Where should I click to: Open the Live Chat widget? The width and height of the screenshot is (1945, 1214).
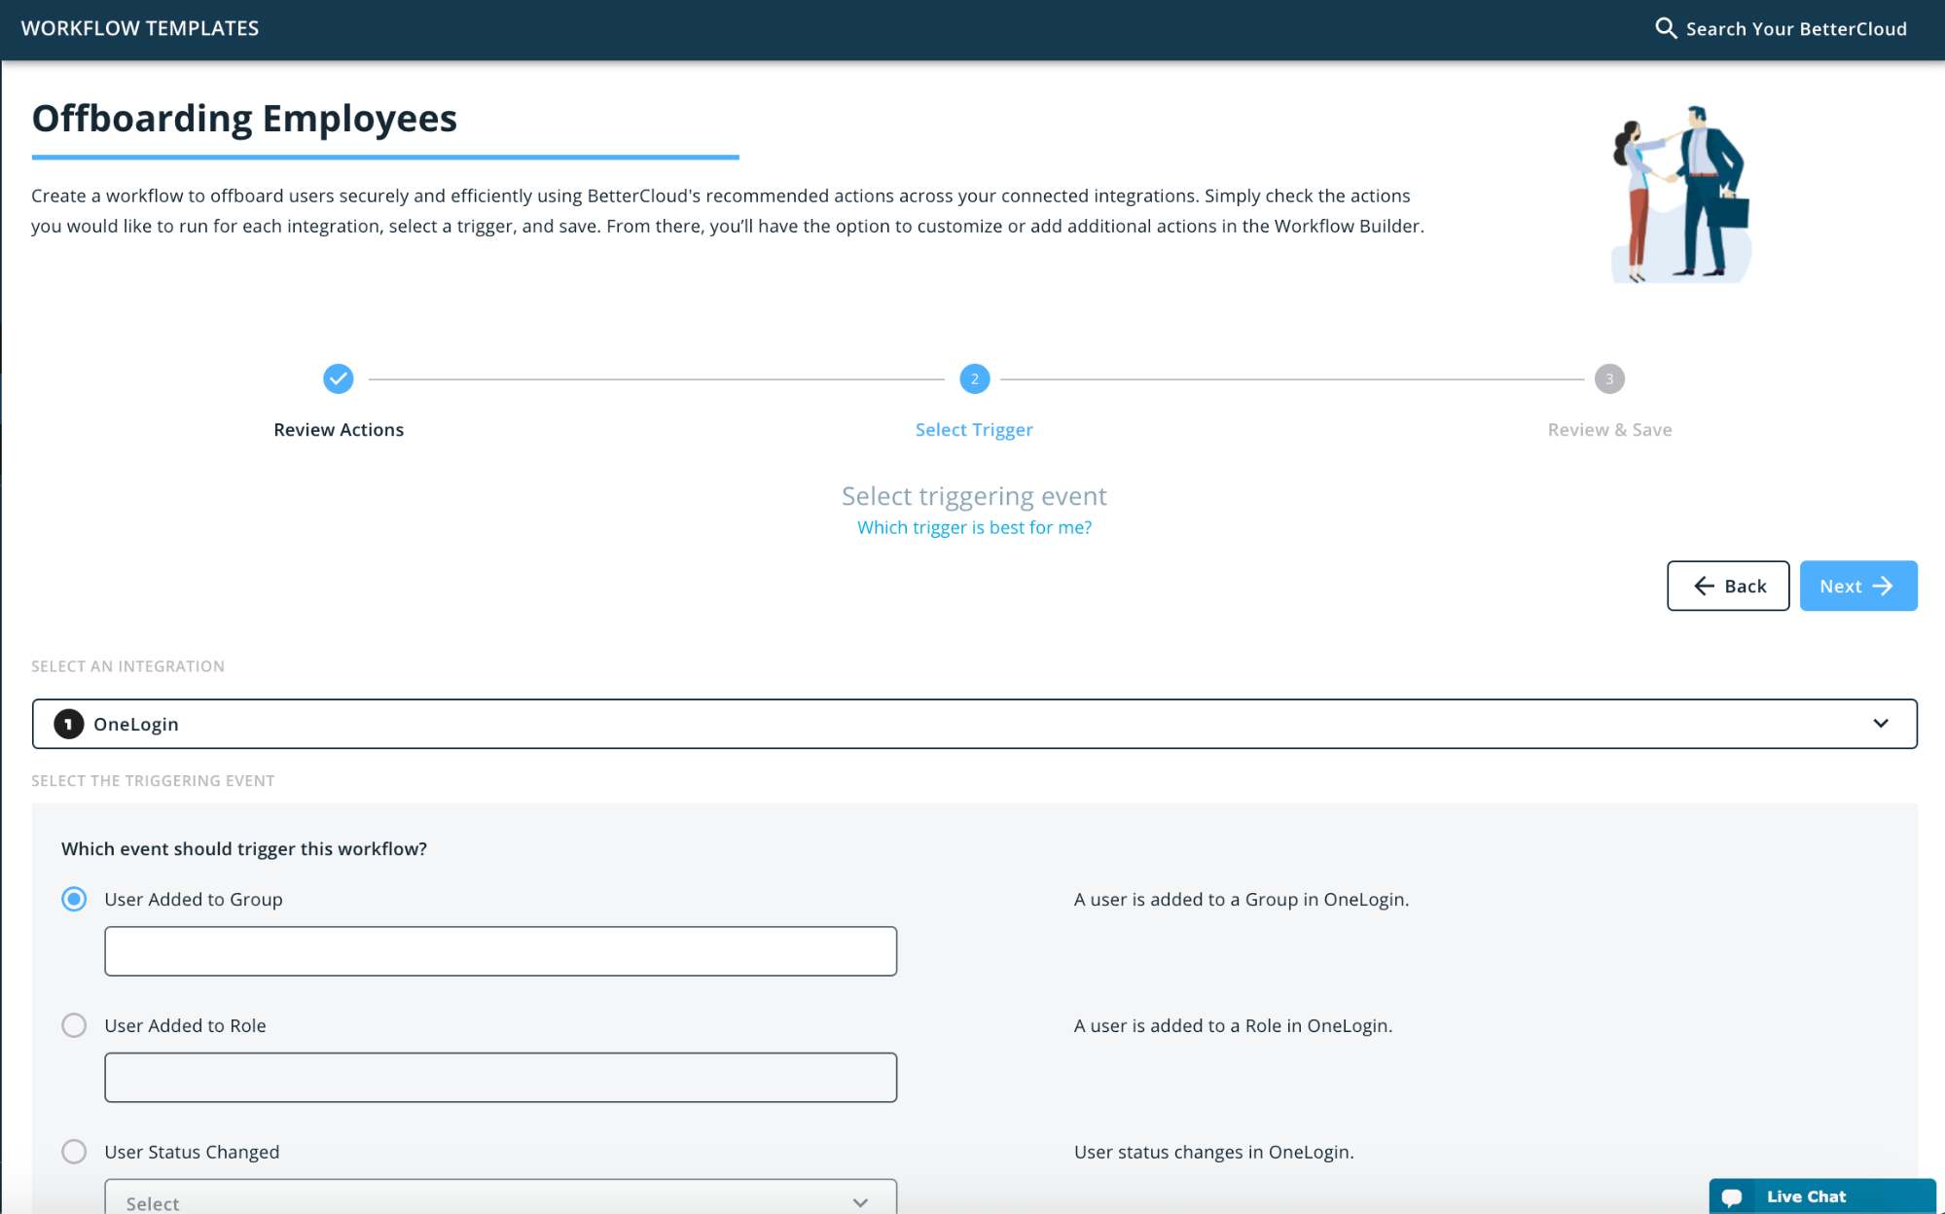click(x=1822, y=1196)
